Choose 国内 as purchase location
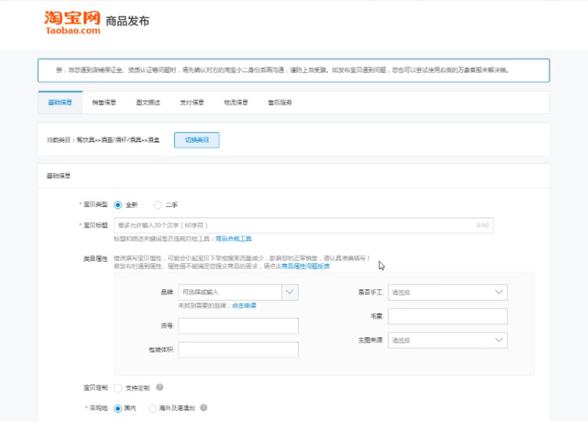 pos(118,408)
